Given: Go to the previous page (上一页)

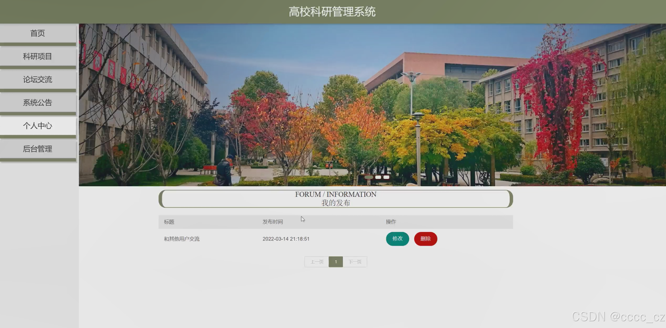Looking at the screenshot, I should [x=317, y=262].
